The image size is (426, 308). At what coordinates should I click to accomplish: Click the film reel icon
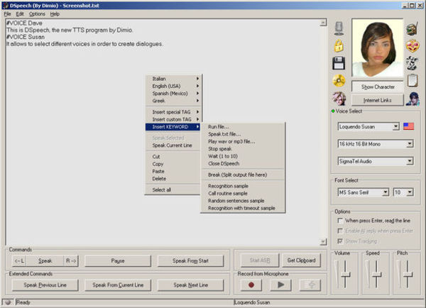pos(412,63)
